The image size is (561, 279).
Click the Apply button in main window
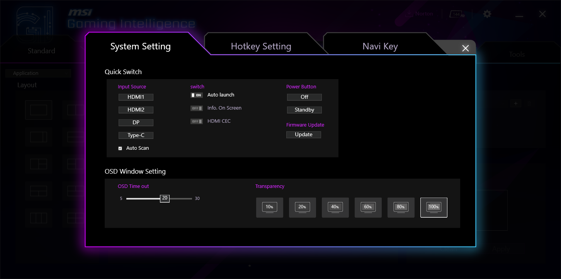pos(501,249)
